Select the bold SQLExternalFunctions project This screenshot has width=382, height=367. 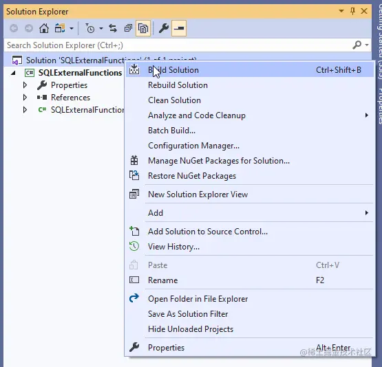point(80,73)
